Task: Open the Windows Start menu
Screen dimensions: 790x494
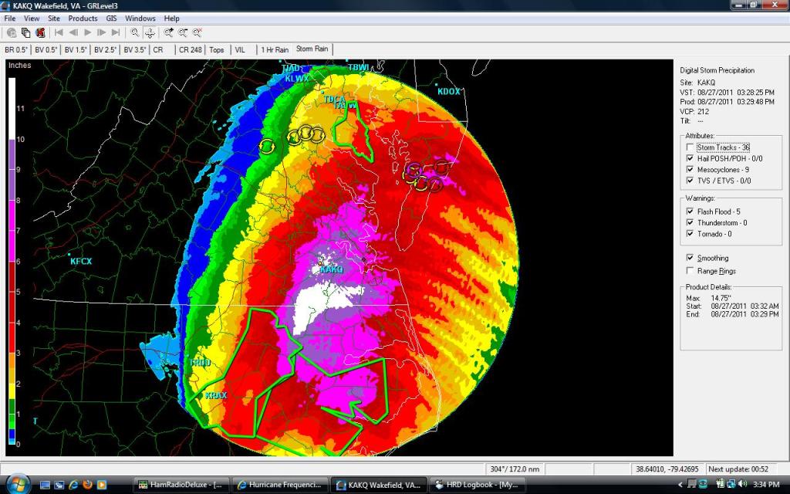Action: pos(18,485)
